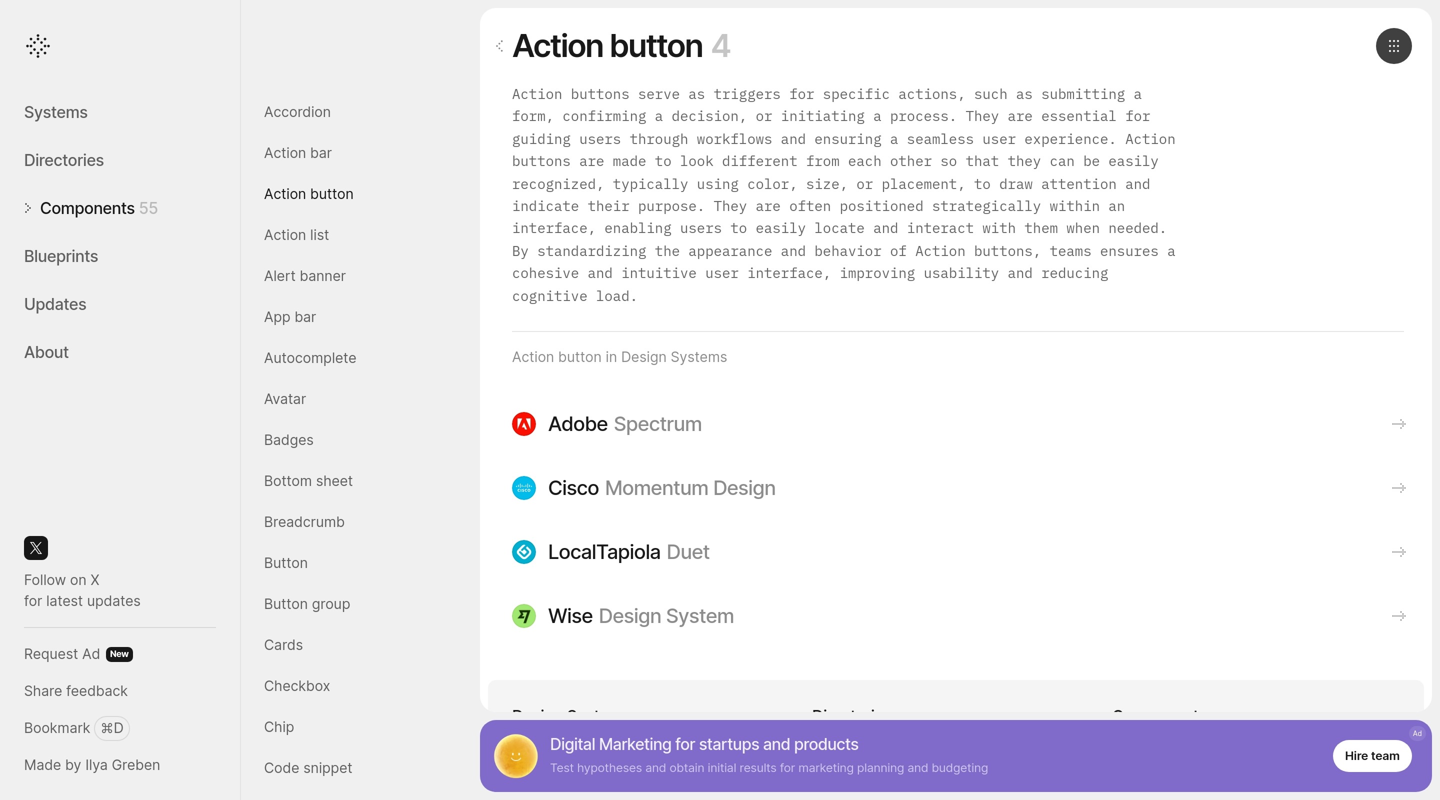This screenshot has width=1440, height=800.
Task: Select Button group in components list
Action: (307, 604)
